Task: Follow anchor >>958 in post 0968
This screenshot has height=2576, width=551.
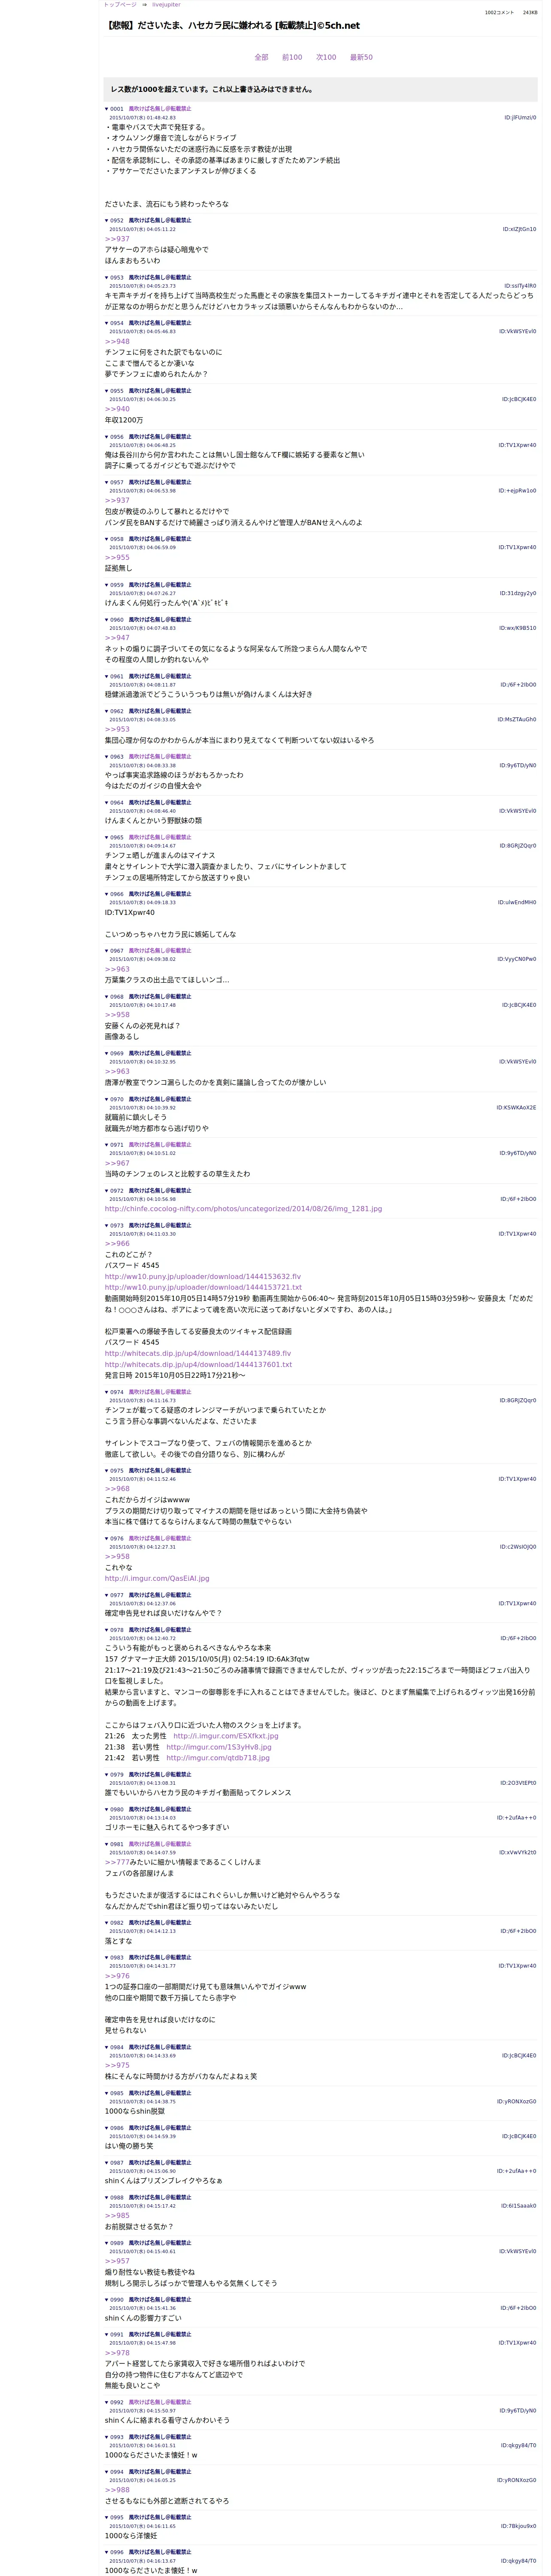Action: (117, 1015)
